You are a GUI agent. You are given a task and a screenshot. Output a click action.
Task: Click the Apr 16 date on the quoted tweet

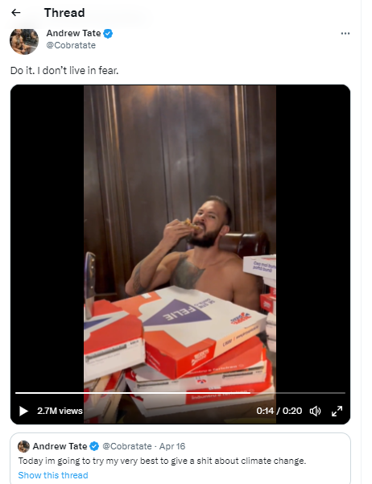(172, 446)
